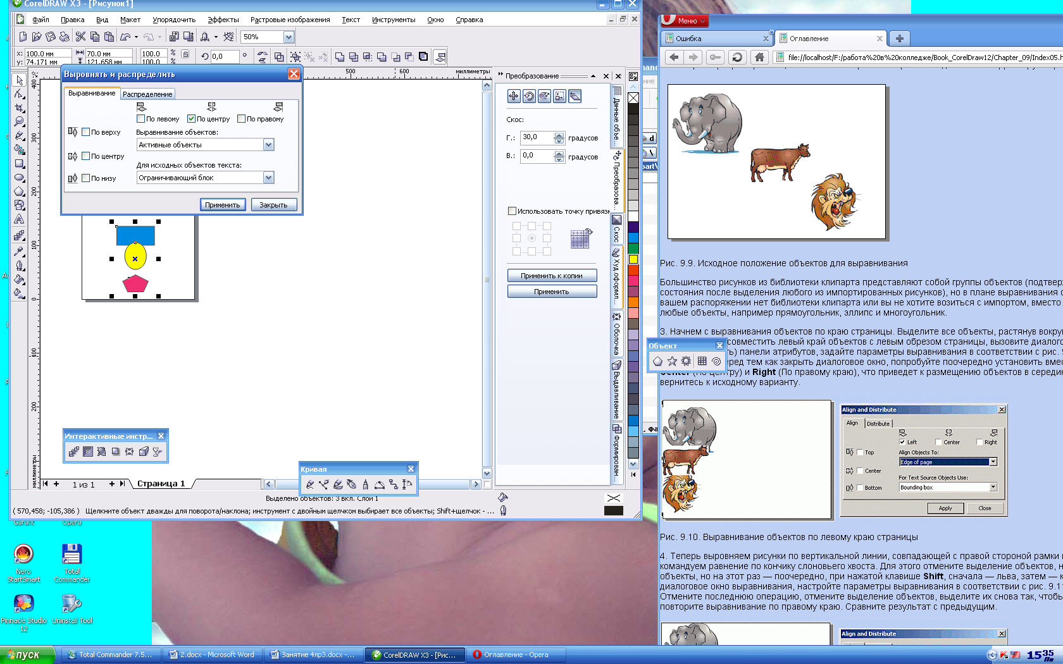Select the Polygon tool
The image size is (1063, 664).
(20, 191)
